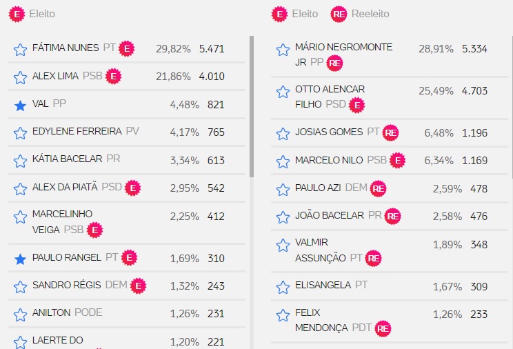Star candidate Kátia Bacelar
Image resolution: width=513 pixels, height=349 pixels.
tap(20, 161)
